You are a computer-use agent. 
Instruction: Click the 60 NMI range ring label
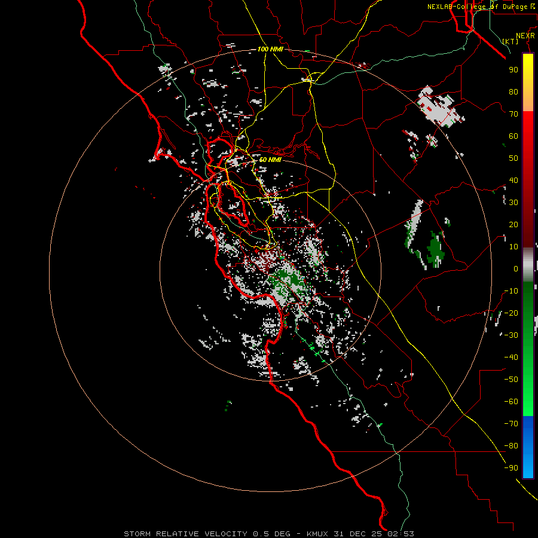coord(270,160)
